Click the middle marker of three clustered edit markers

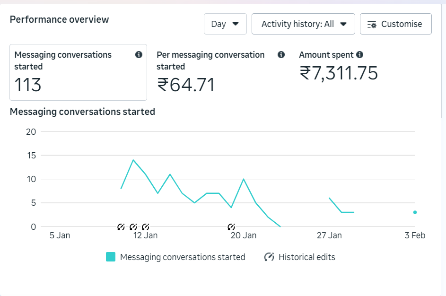coord(133,227)
